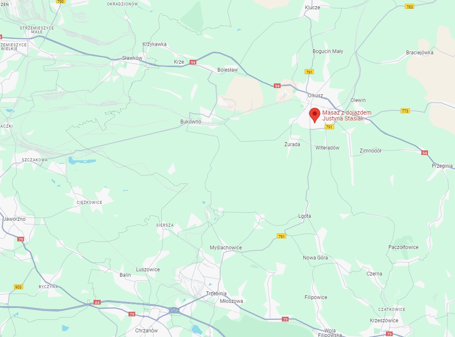Click the road 94 shield near Krze

pyautogui.click(x=193, y=62)
